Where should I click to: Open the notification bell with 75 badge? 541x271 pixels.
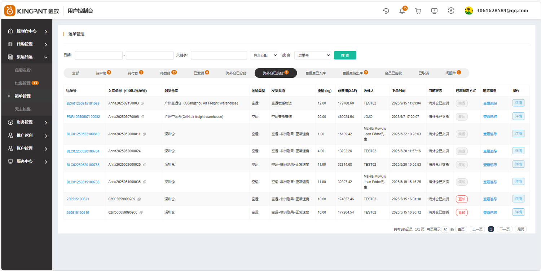402,11
